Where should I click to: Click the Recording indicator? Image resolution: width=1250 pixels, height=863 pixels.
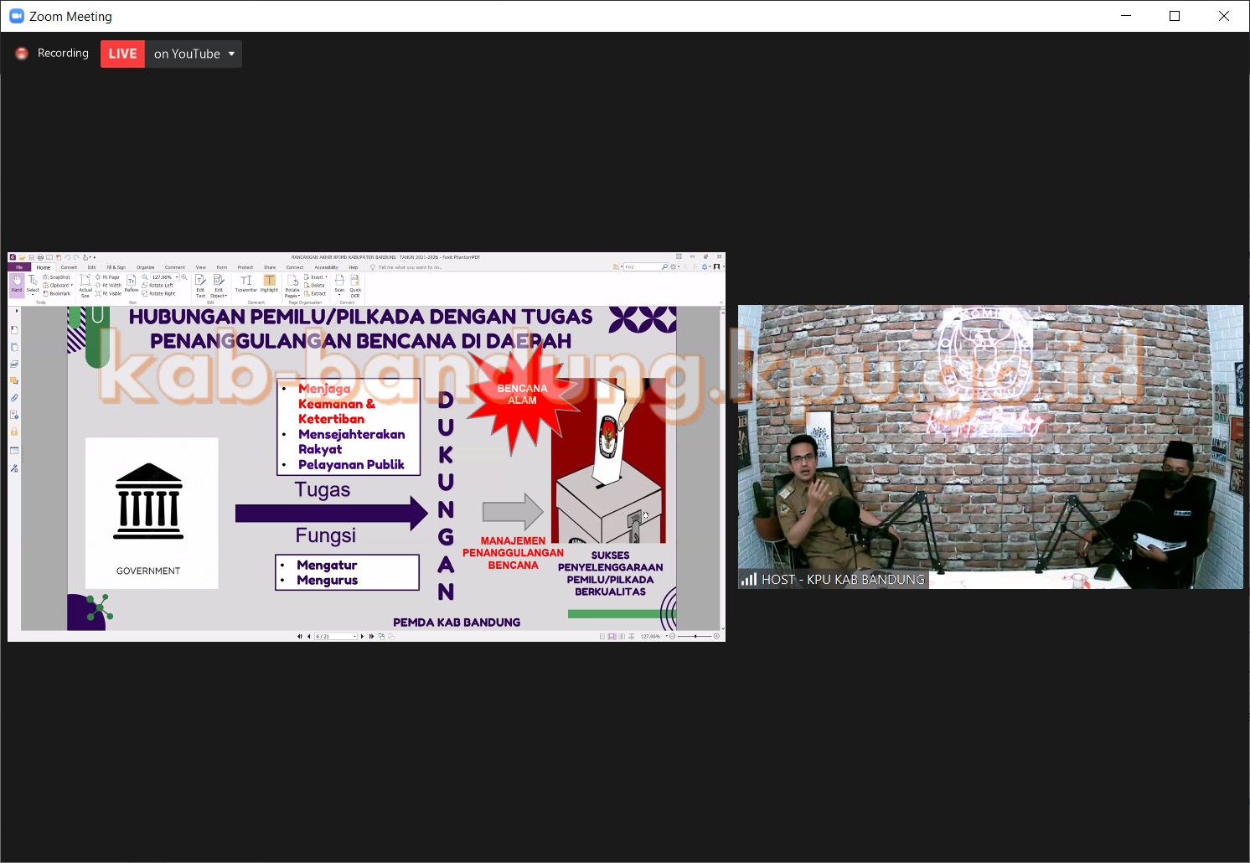[x=53, y=53]
